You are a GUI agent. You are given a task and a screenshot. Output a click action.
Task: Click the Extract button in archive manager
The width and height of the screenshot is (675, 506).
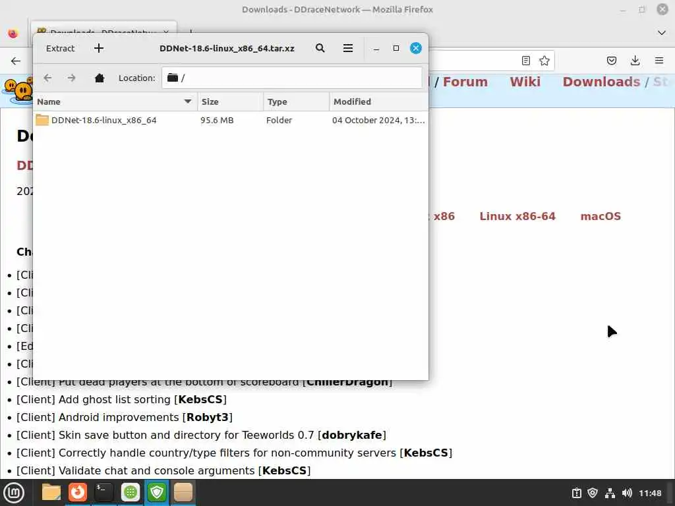pyautogui.click(x=60, y=48)
